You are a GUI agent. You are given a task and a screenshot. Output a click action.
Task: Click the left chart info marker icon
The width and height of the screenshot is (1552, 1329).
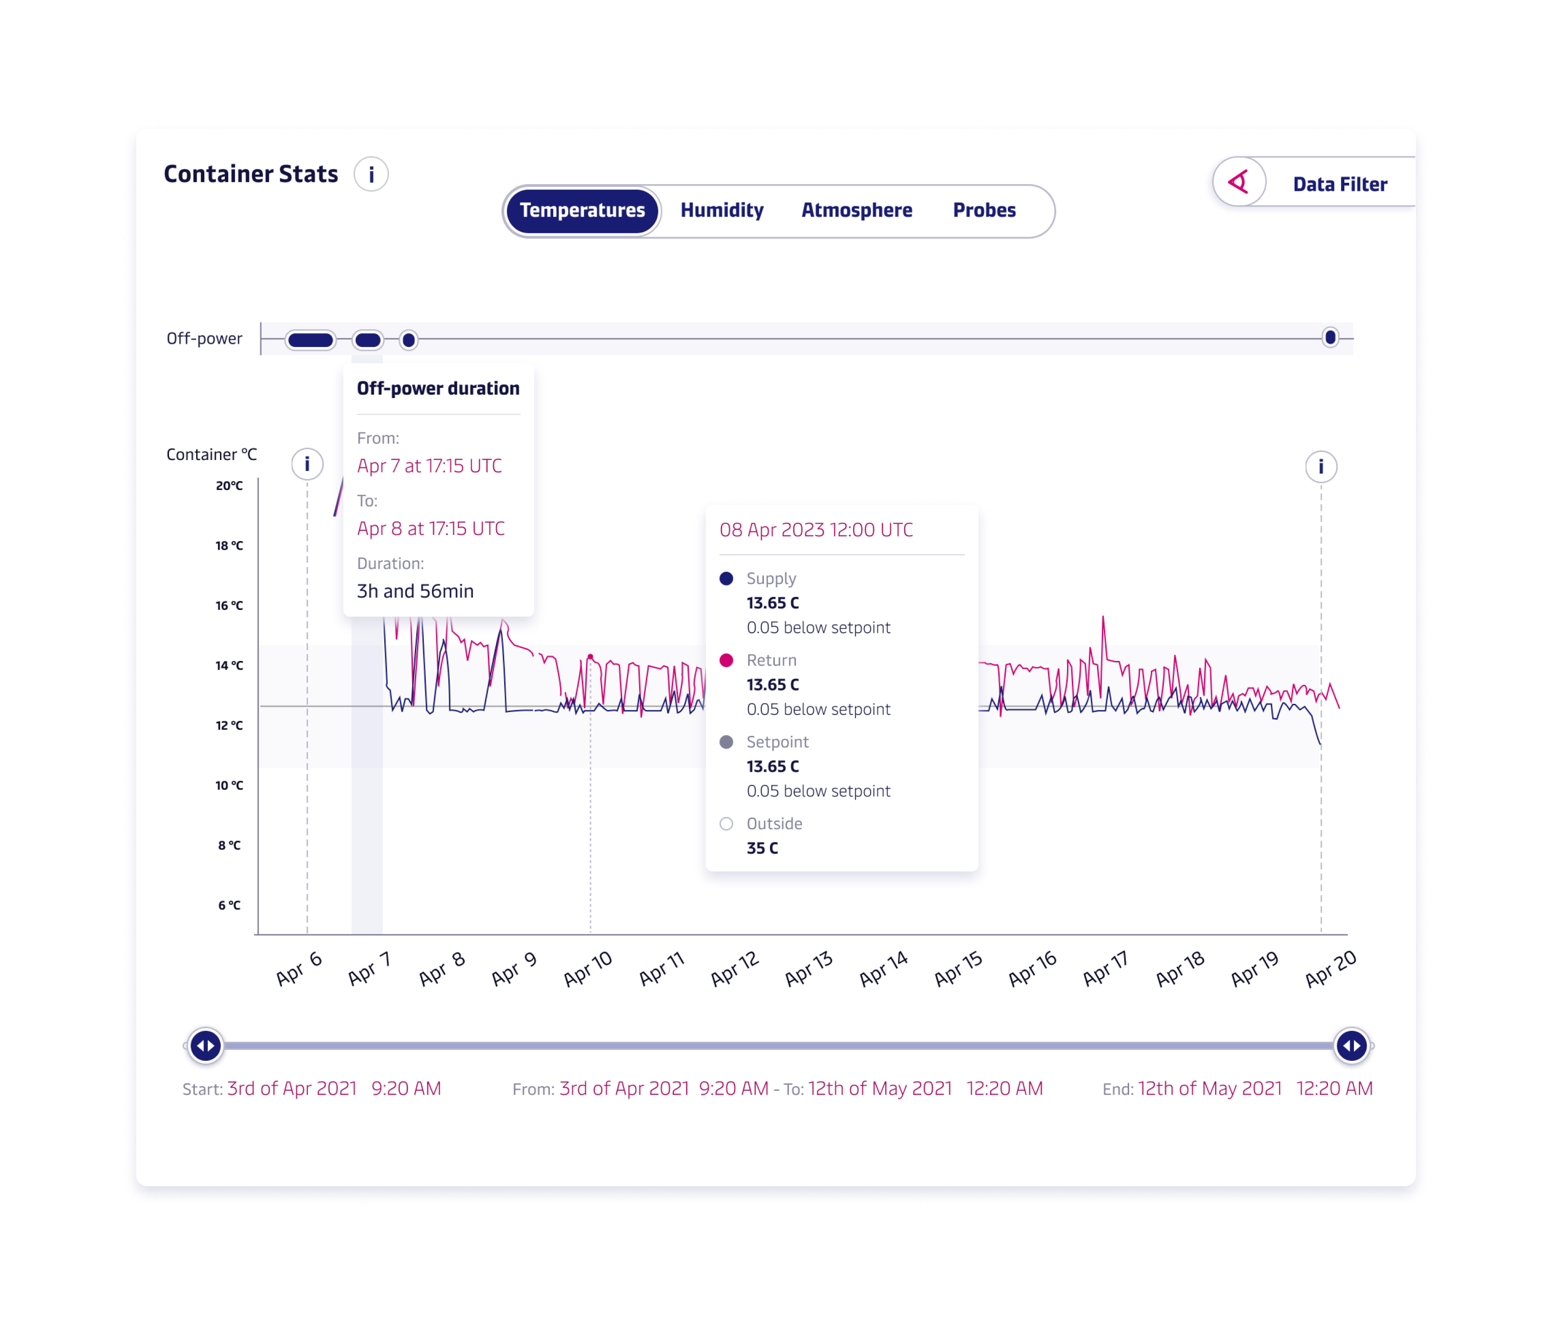[x=307, y=464]
